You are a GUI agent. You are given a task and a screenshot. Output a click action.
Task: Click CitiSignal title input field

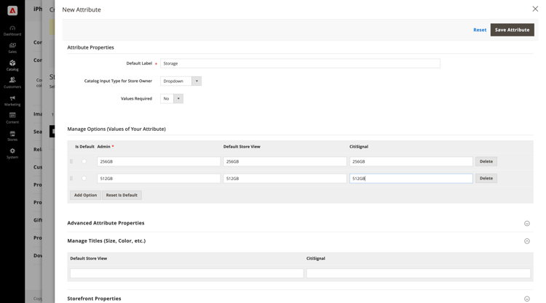click(418, 273)
